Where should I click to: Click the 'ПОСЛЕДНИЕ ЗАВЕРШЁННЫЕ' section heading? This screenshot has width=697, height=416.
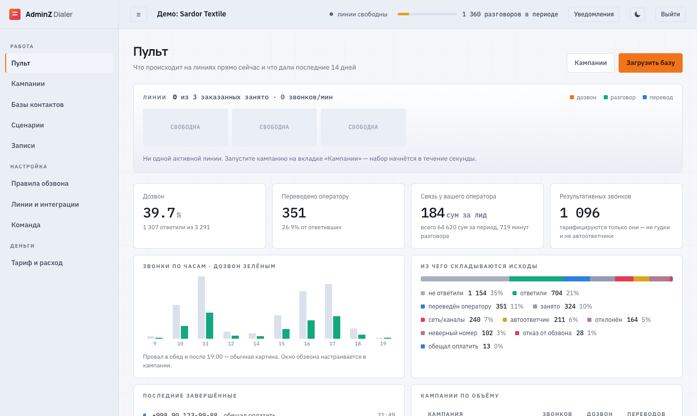pos(190,396)
